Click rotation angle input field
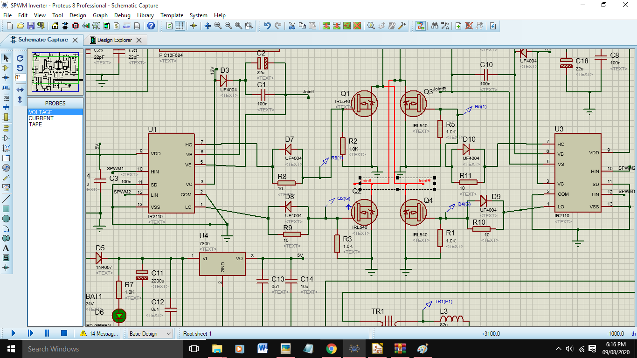Viewport: 637px width, 358px height. pyautogui.click(x=20, y=77)
